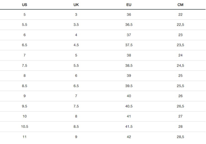Click EU size 42 cell
The image size is (206, 144).
pos(129,137)
